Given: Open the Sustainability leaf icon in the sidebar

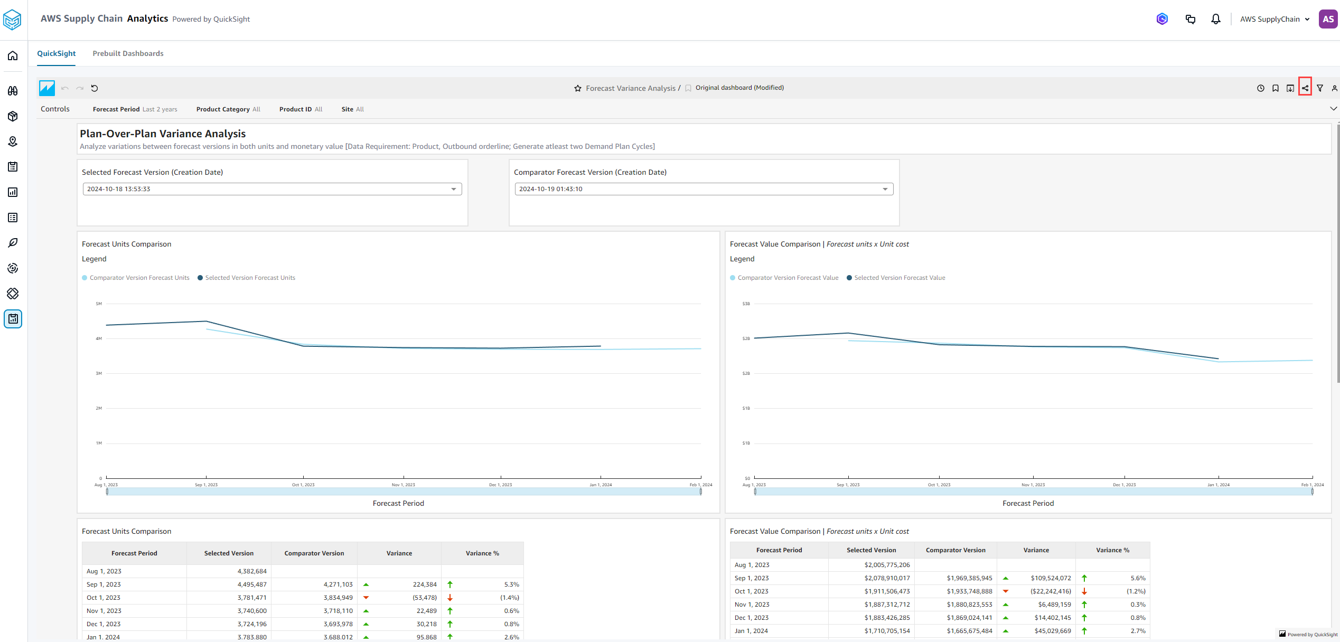Looking at the screenshot, I should [13, 243].
